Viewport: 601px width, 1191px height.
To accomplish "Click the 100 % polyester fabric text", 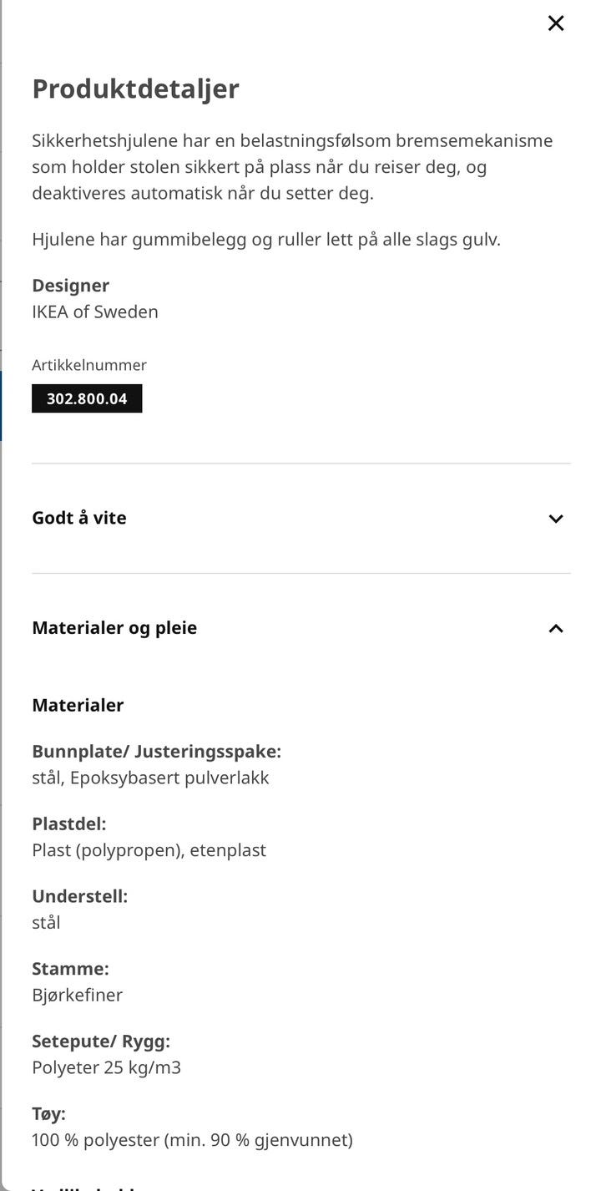I will coord(191,1139).
